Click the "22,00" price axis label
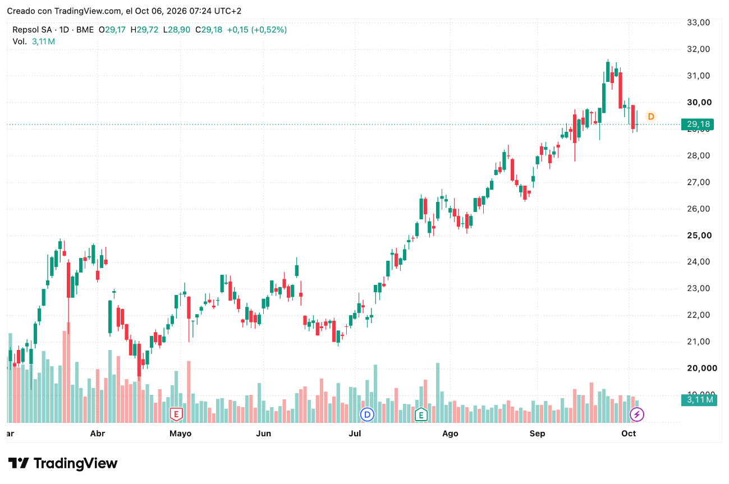729x484 pixels. [699, 315]
